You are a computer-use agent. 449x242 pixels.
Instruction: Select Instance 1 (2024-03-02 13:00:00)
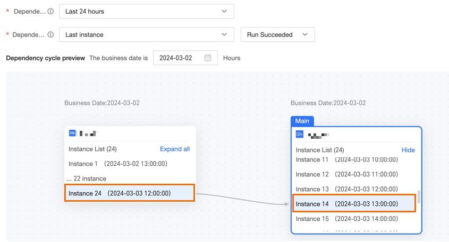point(118,164)
